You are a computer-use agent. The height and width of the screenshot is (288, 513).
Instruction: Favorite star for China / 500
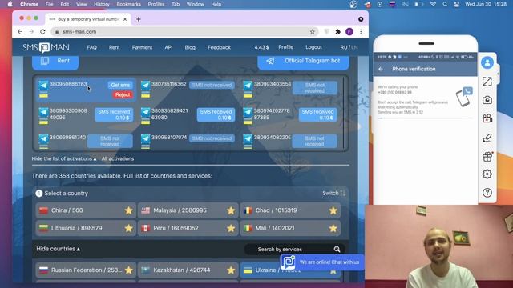click(x=128, y=210)
